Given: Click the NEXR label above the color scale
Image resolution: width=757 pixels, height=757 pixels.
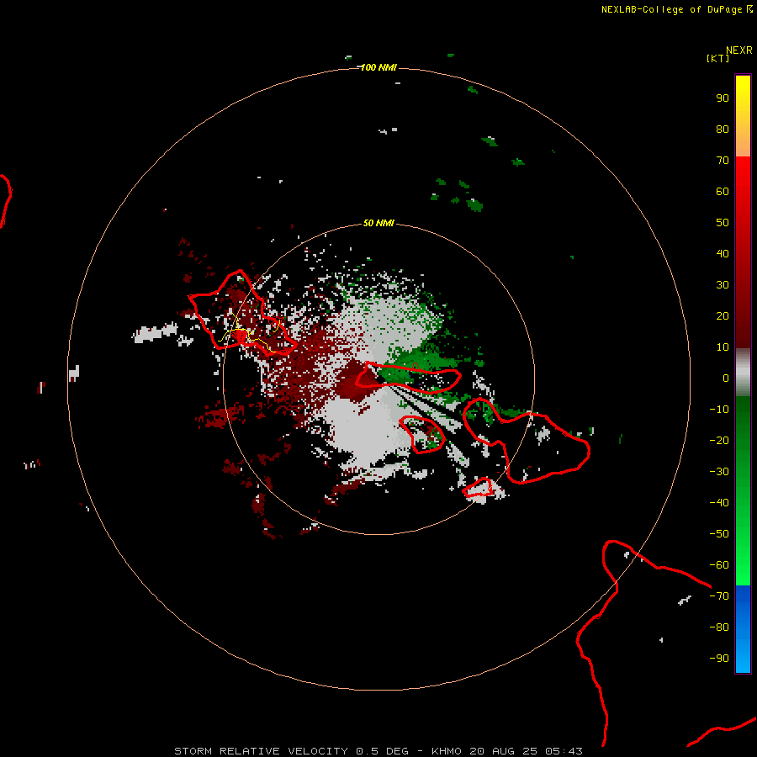Looking at the screenshot, I should (x=738, y=50).
